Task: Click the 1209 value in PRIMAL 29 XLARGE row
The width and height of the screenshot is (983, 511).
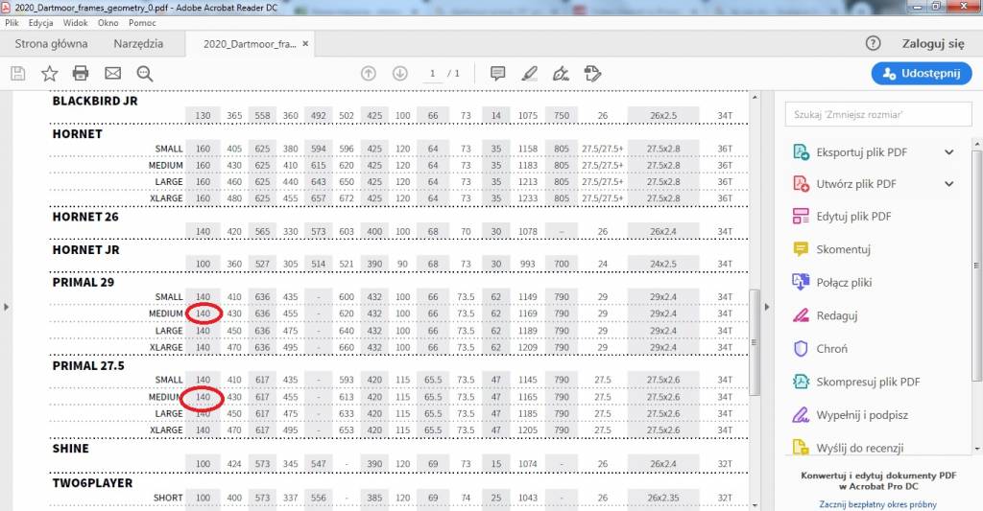Action: click(528, 348)
